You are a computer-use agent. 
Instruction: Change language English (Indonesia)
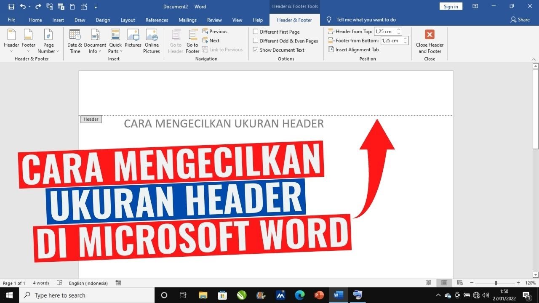[x=88, y=283]
